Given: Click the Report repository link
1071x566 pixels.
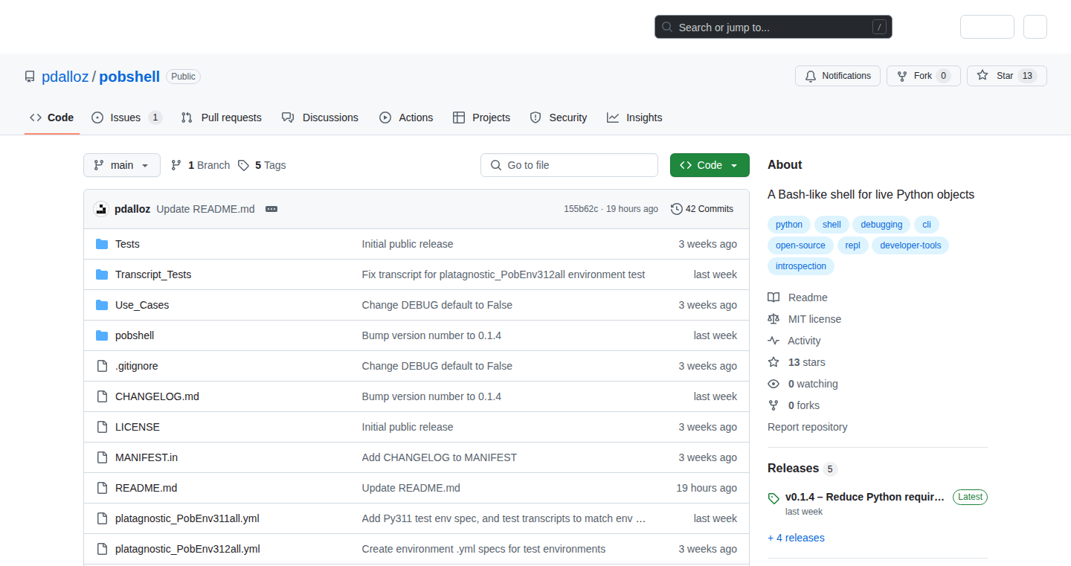Looking at the screenshot, I should (807, 427).
